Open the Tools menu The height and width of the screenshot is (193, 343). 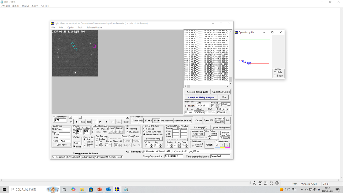click(80, 28)
